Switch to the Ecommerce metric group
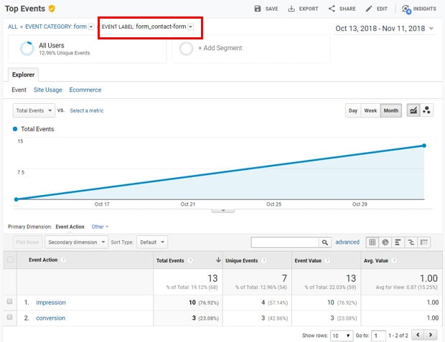Screen dimensions: 445x342 85,90
